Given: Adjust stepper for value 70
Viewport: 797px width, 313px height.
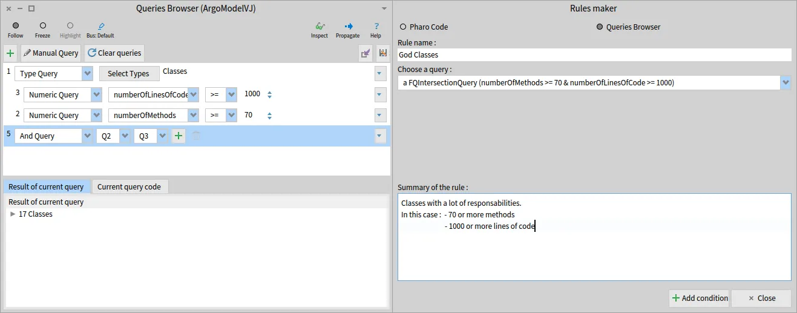Looking at the screenshot, I should pyautogui.click(x=270, y=116).
